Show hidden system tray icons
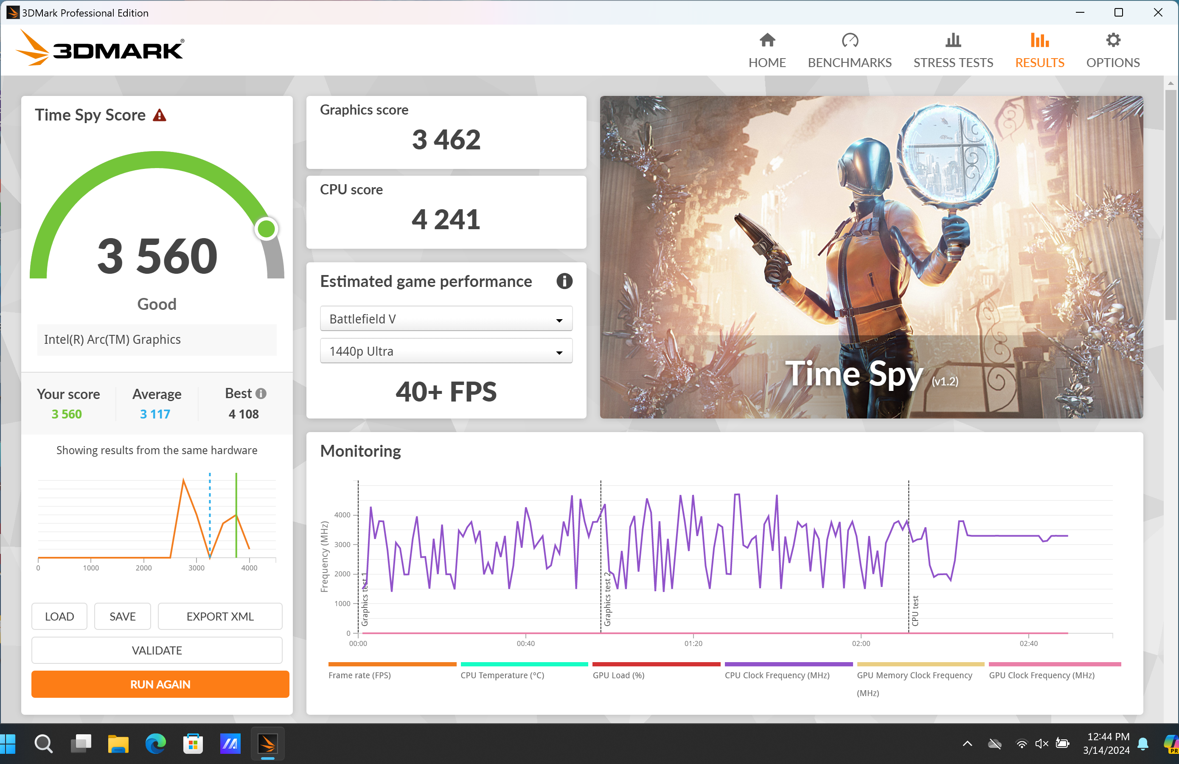The image size is (1179, 764). click(x=967, y=743)
